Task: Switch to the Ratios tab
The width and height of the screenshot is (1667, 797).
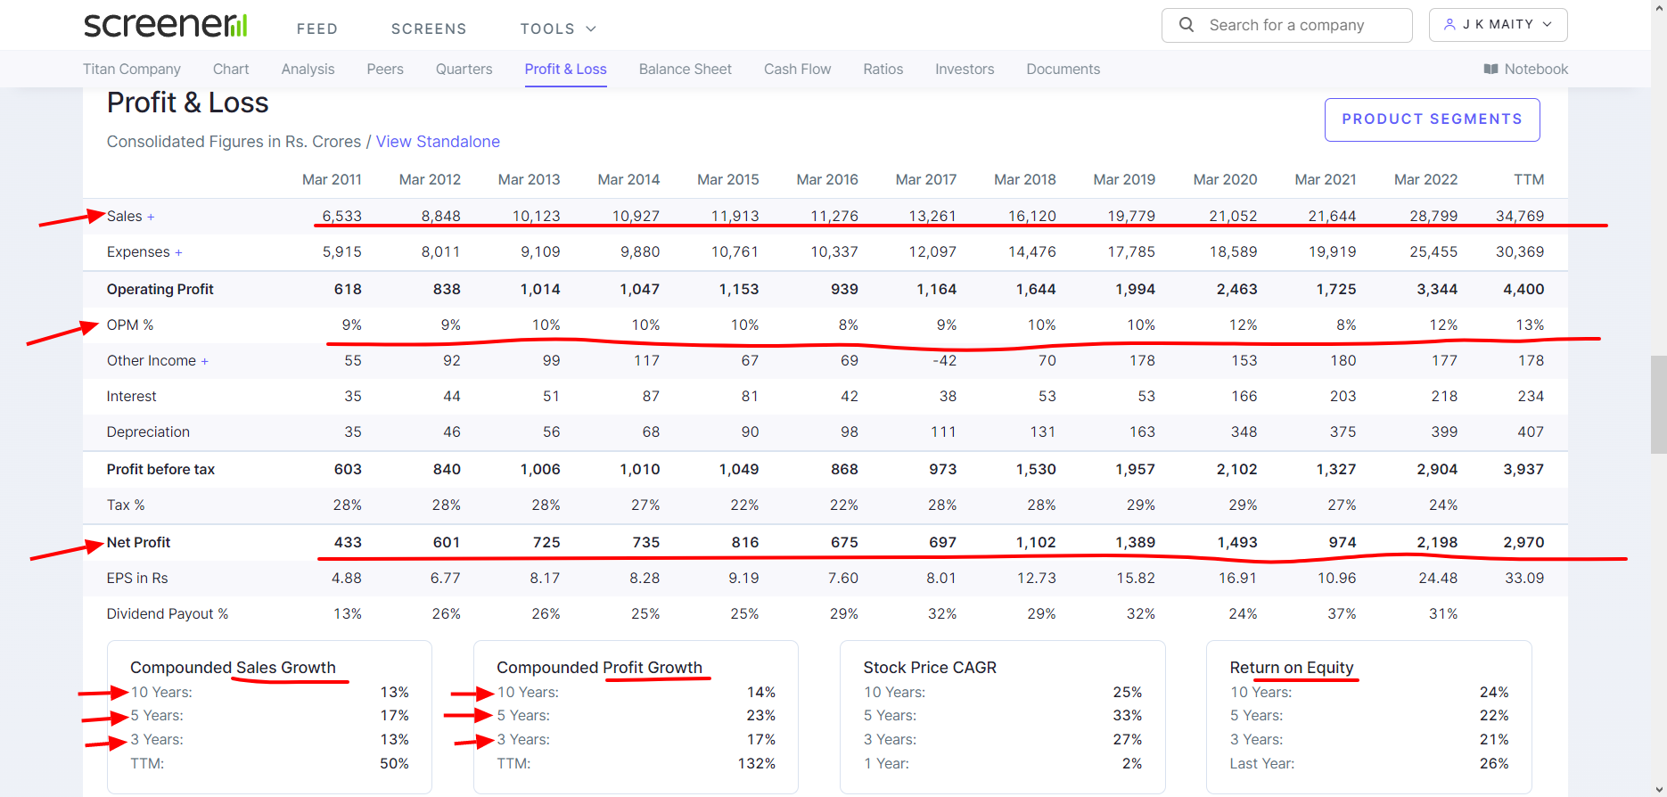Action: point(883,69)
